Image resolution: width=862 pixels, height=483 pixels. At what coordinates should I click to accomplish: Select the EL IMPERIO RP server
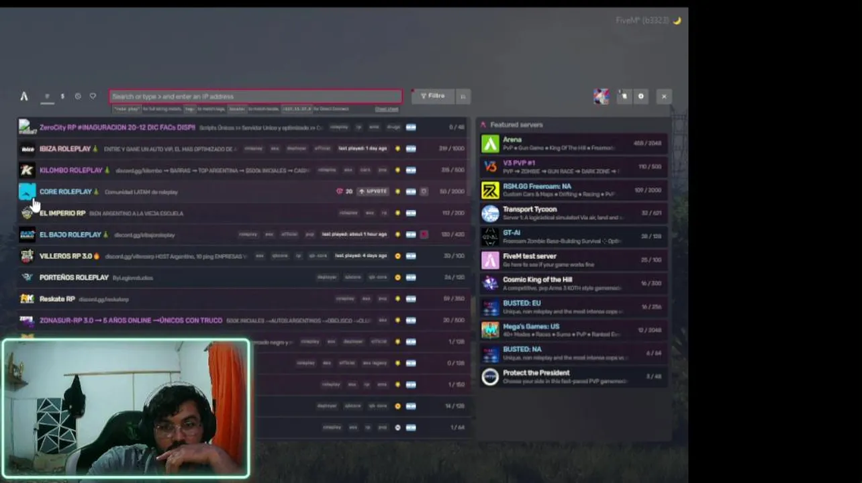tap(243, 213)
